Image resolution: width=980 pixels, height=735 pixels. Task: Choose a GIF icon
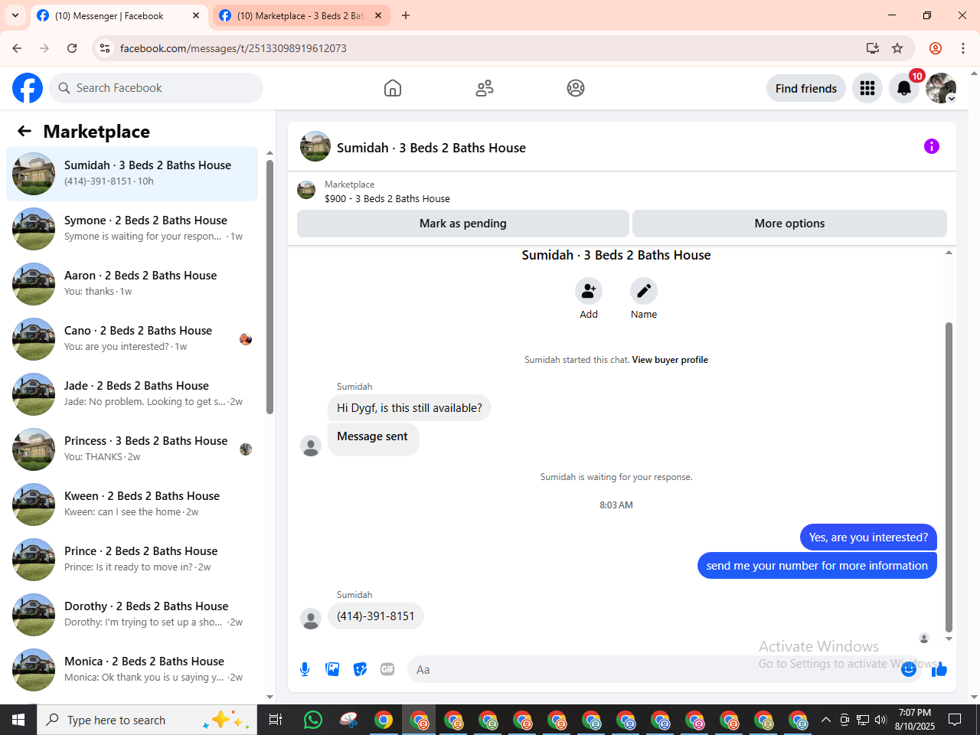click(387, 669)
